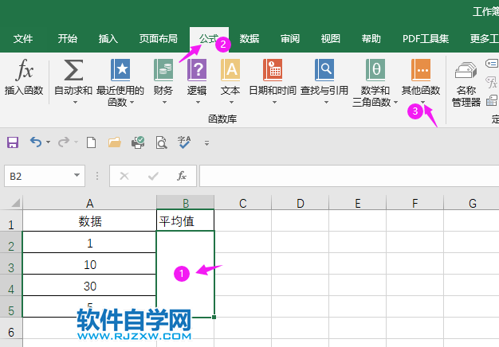Expand the Logical functions dropdown arrow

pyautogui.click(x=198, y=103)
